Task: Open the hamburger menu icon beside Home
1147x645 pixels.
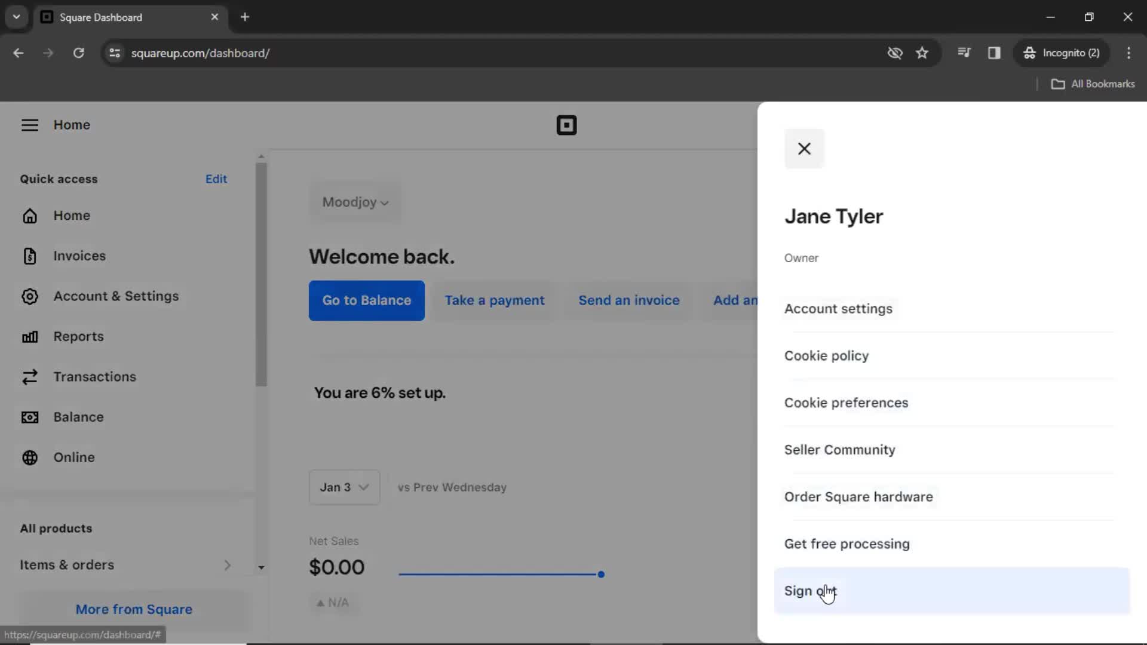Action: tap(30, 125)
